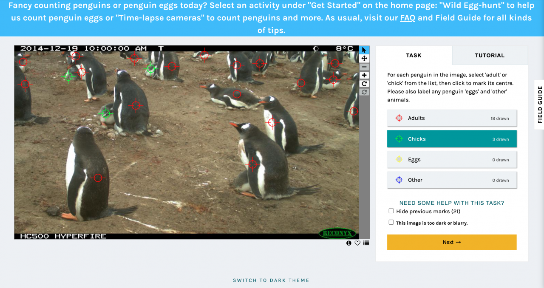The width and height of the screenshot is (544, 288).
Task: Select the Adults marking option
Action: click(x=452, y=118)
